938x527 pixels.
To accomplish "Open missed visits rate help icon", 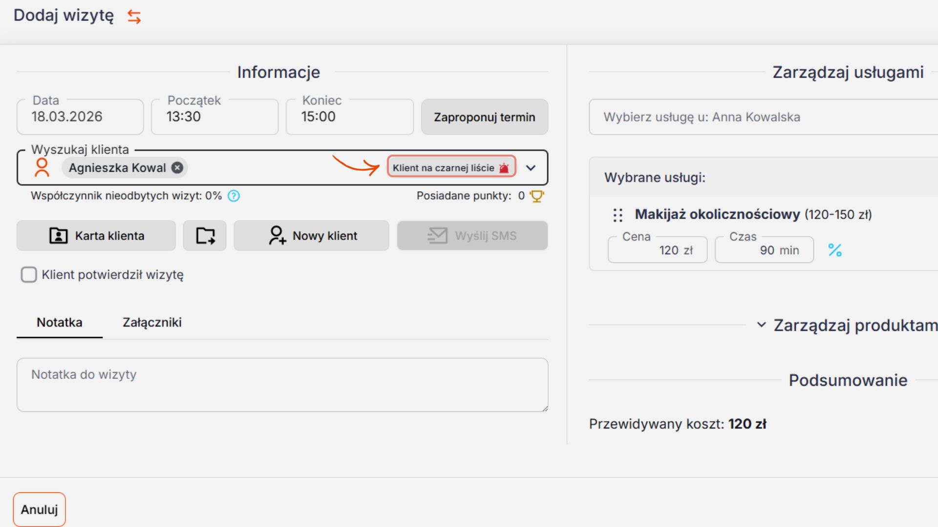I will tap(234, 196).
